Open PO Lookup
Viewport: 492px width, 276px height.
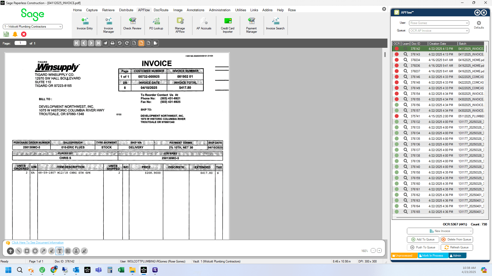156,24
